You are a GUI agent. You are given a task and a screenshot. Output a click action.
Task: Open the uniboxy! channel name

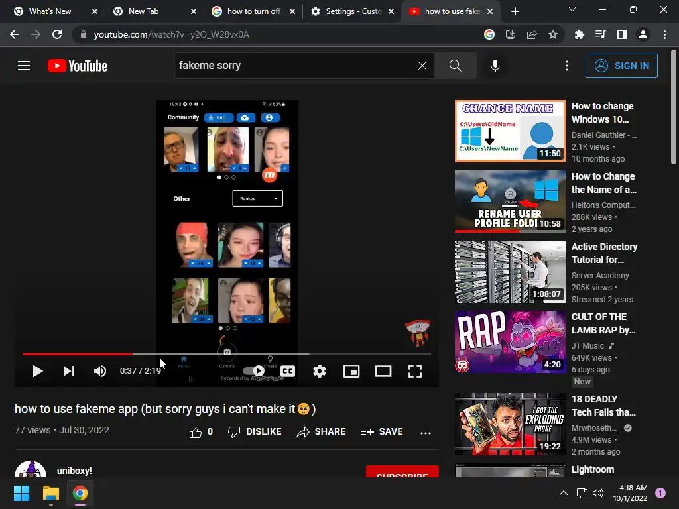(x=74, y=471)
